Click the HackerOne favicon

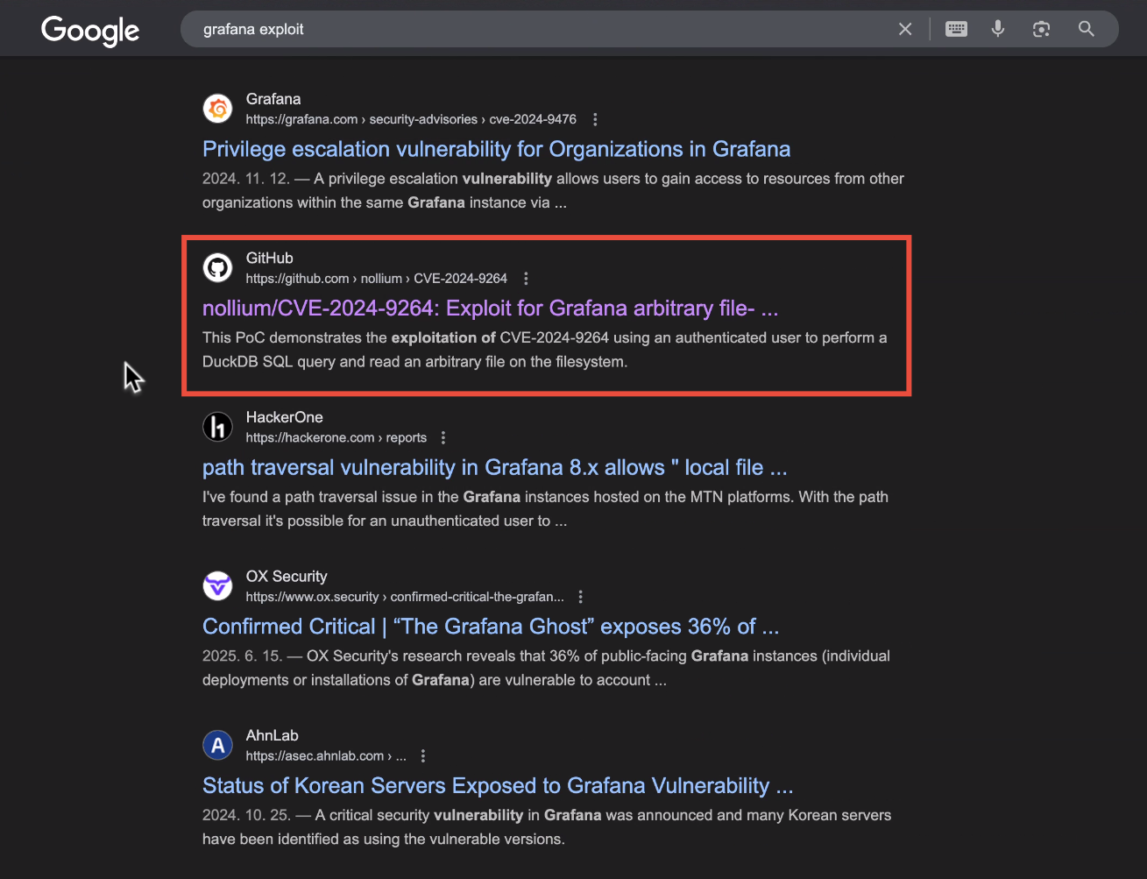(218, 427)
